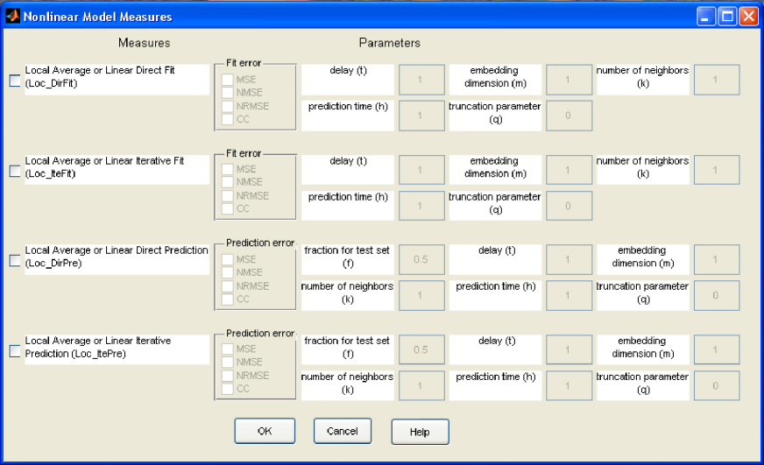Screen dimensions: 764x465
Task: Check MSE under Loc_DirPre Prediction error
Action: 227,259
